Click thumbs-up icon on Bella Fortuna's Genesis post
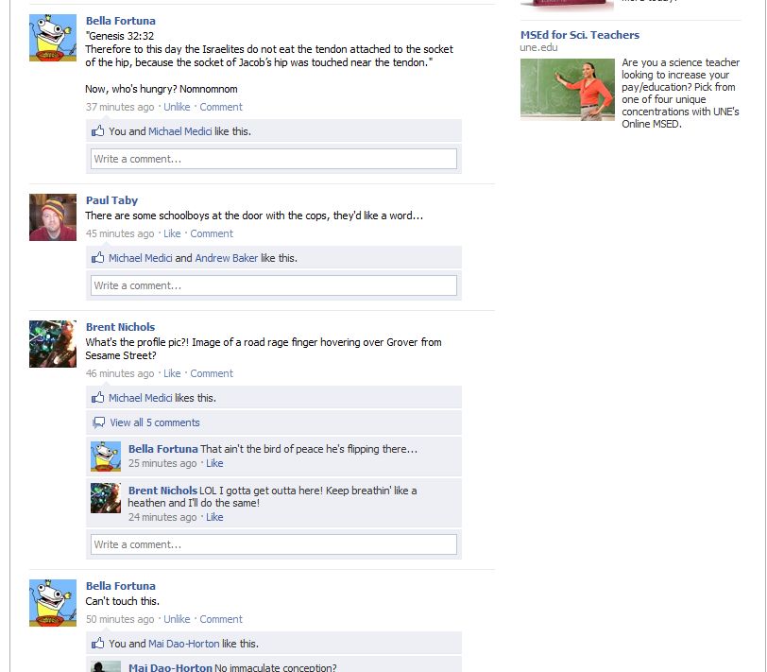767x672 pixels. tap(98, 130)
